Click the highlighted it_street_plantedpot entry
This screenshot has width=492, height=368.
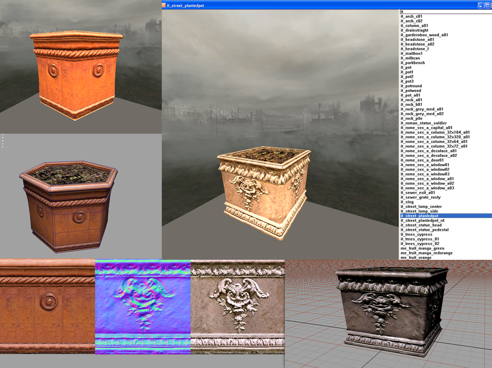coord(419,216)
